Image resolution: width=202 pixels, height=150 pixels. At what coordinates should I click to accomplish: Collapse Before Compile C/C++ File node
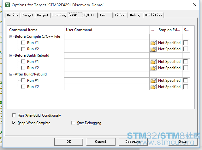pyautogui.click(x=11, y=37)
